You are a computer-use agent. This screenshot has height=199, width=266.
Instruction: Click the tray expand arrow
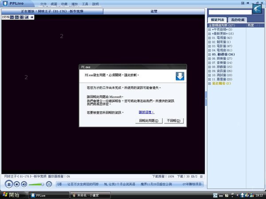pyautogui.click(x=237, y=195)
